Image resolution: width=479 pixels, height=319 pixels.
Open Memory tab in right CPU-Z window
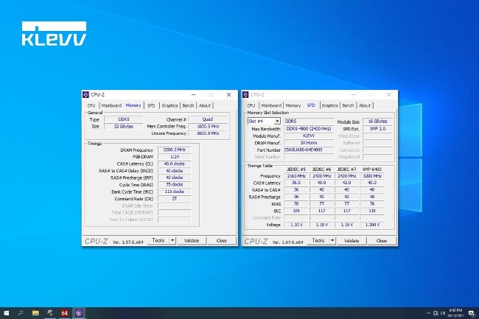tap(293, 105)
